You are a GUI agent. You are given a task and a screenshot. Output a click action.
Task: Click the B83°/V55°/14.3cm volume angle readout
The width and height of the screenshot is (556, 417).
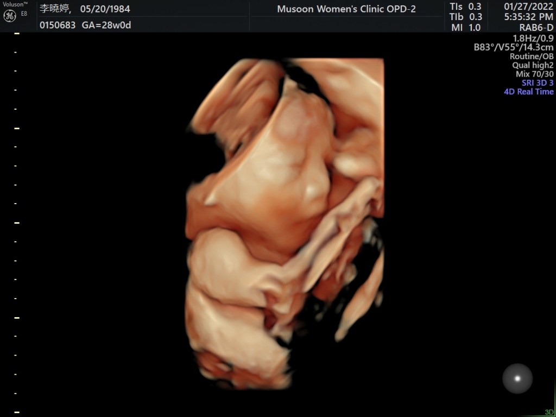point(513,47)
